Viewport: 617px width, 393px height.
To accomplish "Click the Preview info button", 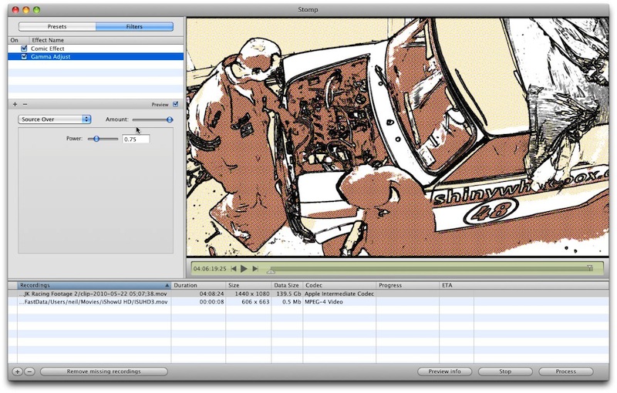I will tap(444, 371).
